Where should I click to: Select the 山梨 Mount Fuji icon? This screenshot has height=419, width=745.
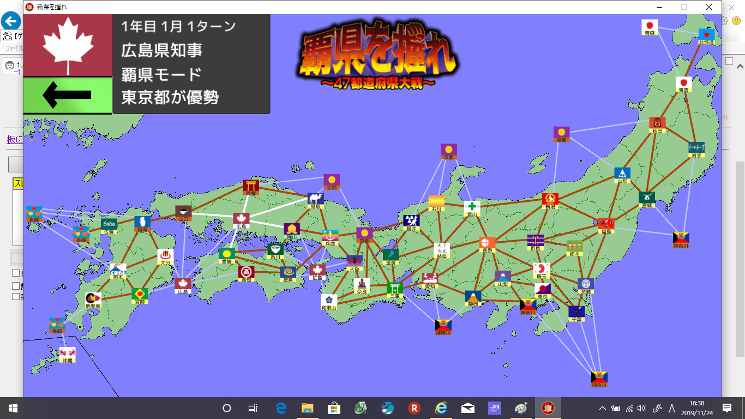503,279
